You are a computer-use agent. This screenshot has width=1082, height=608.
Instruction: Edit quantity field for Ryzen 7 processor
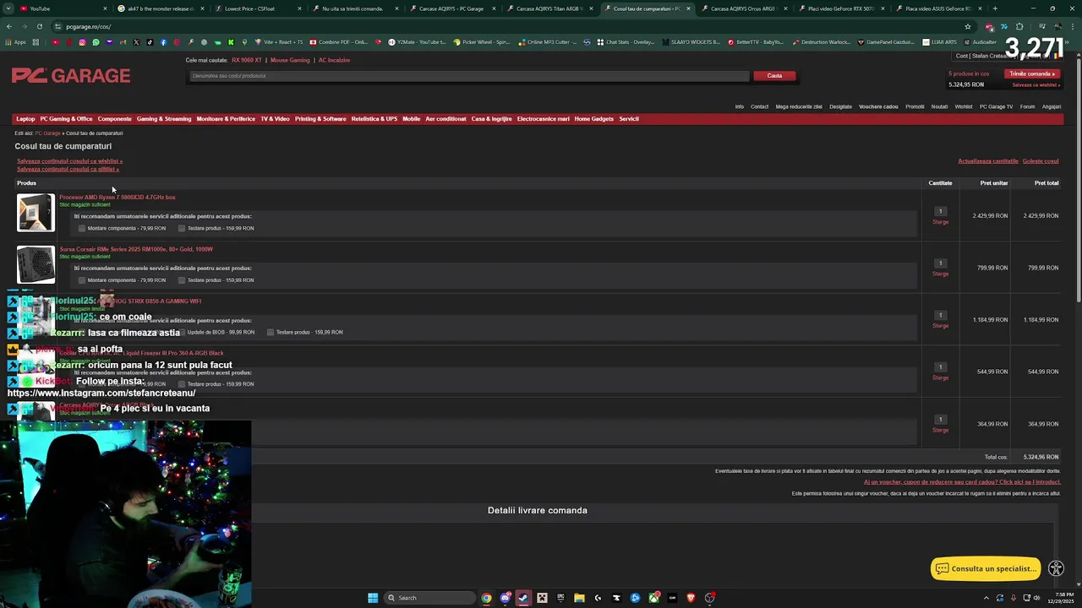tap(940, 211)
